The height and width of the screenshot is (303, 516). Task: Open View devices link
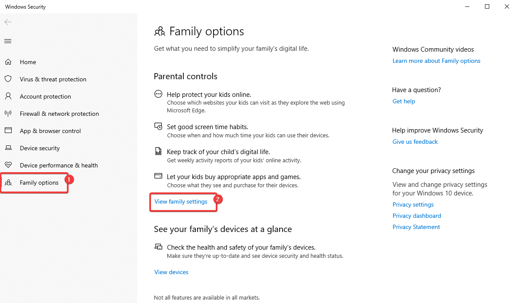click(171, 272)
